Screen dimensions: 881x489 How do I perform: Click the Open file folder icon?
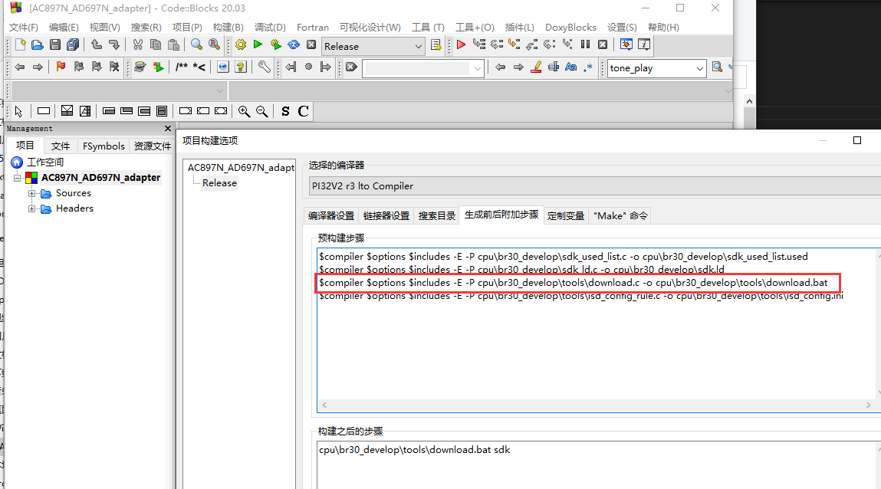pyautogui.click(x=37, y=45)
